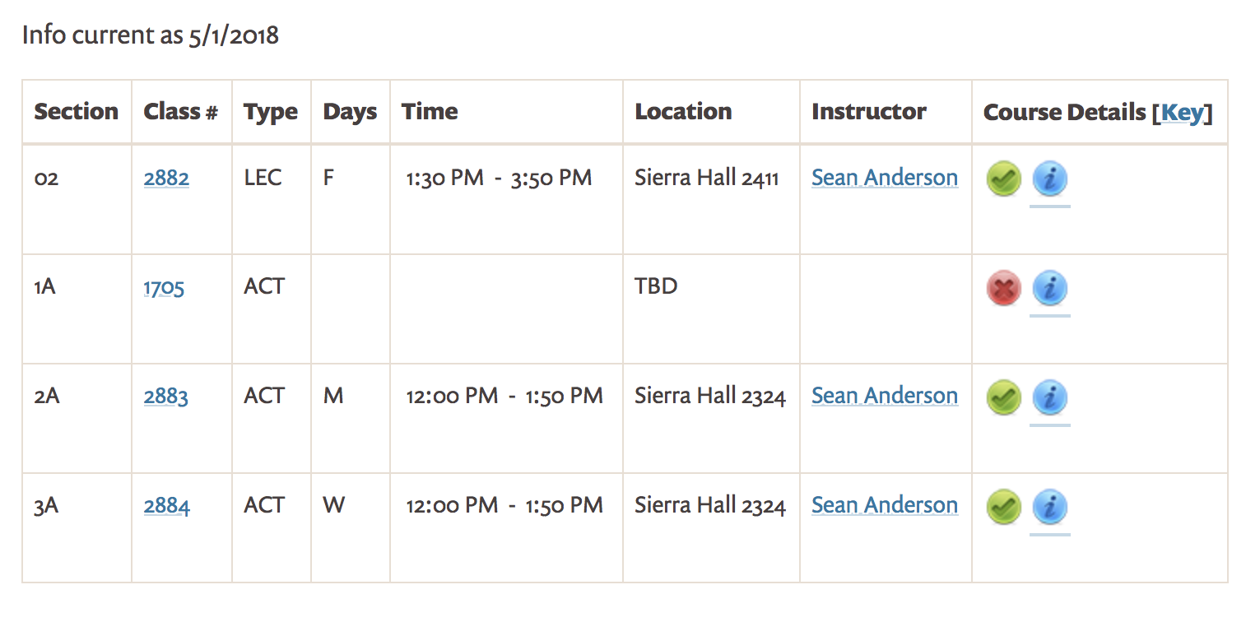Open the Key link in Course Details header
This screenshot has width=1246, height=622.
pyautogui.click(x=1183, y=112)
